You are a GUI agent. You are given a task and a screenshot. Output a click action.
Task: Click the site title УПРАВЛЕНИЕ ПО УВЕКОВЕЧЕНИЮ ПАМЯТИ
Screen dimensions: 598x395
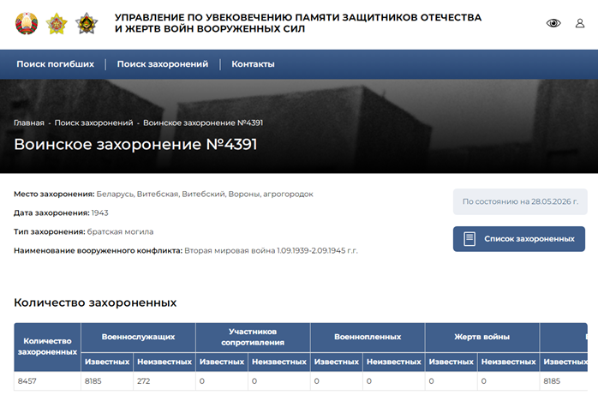click(298, 23)
